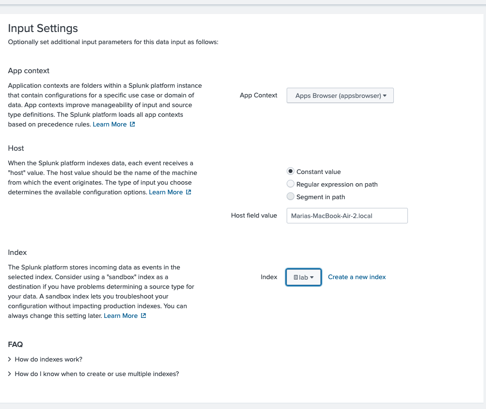Click the Create a new index link
The width and height of the screenshot is (486, 409).
click(357, 277)
